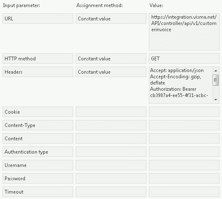The height and width of the screenshot is (199, 222).
Task: Select the Headers input parameter field
Action: coord(38,72)
